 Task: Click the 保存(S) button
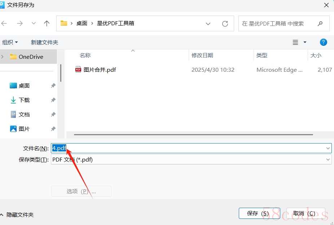[x=259, y=213]
